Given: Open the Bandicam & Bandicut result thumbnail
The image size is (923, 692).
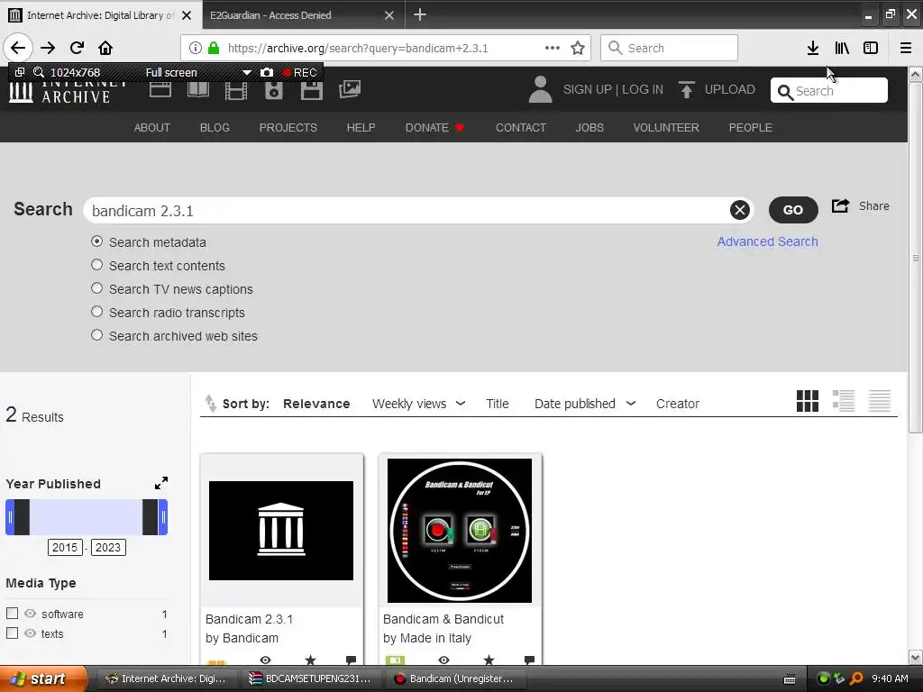Looking at the screenshot, I should point(459,530).
